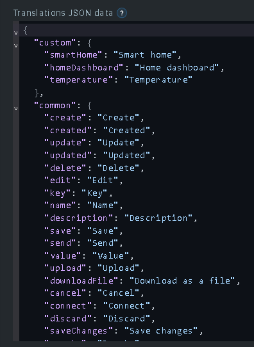Viewport: 254px width, 347px height.
Task: Click the "Key" translation value
Action: click(95, 193)
